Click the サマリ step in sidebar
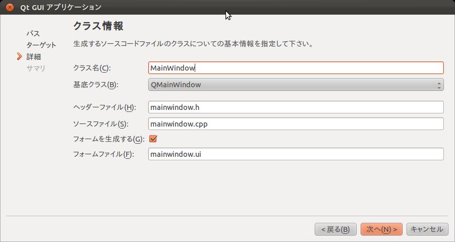The height and width of the screenshot is (242, 455). (x=36, y=68)
